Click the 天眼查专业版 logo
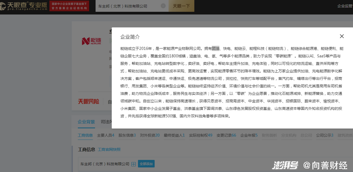 [24, 6]
